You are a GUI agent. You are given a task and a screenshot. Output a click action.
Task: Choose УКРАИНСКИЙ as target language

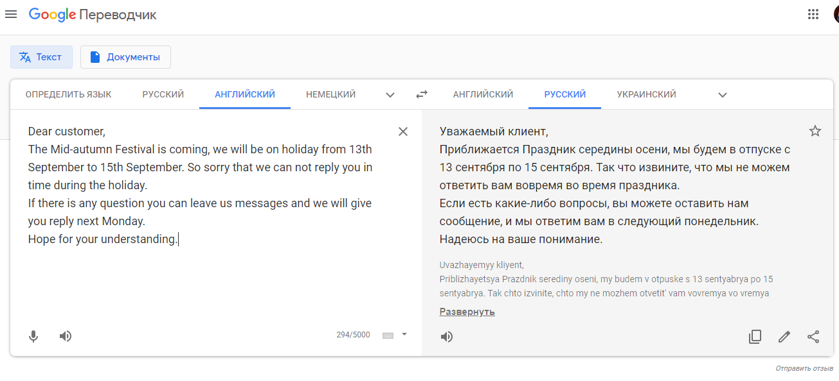click(646, 94)
